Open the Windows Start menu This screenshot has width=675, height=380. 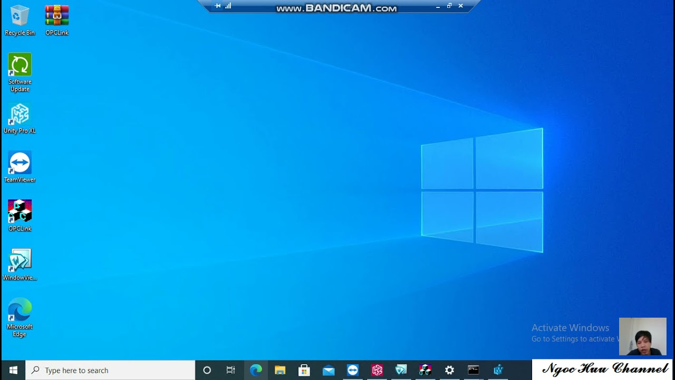(x=13, y=370)
